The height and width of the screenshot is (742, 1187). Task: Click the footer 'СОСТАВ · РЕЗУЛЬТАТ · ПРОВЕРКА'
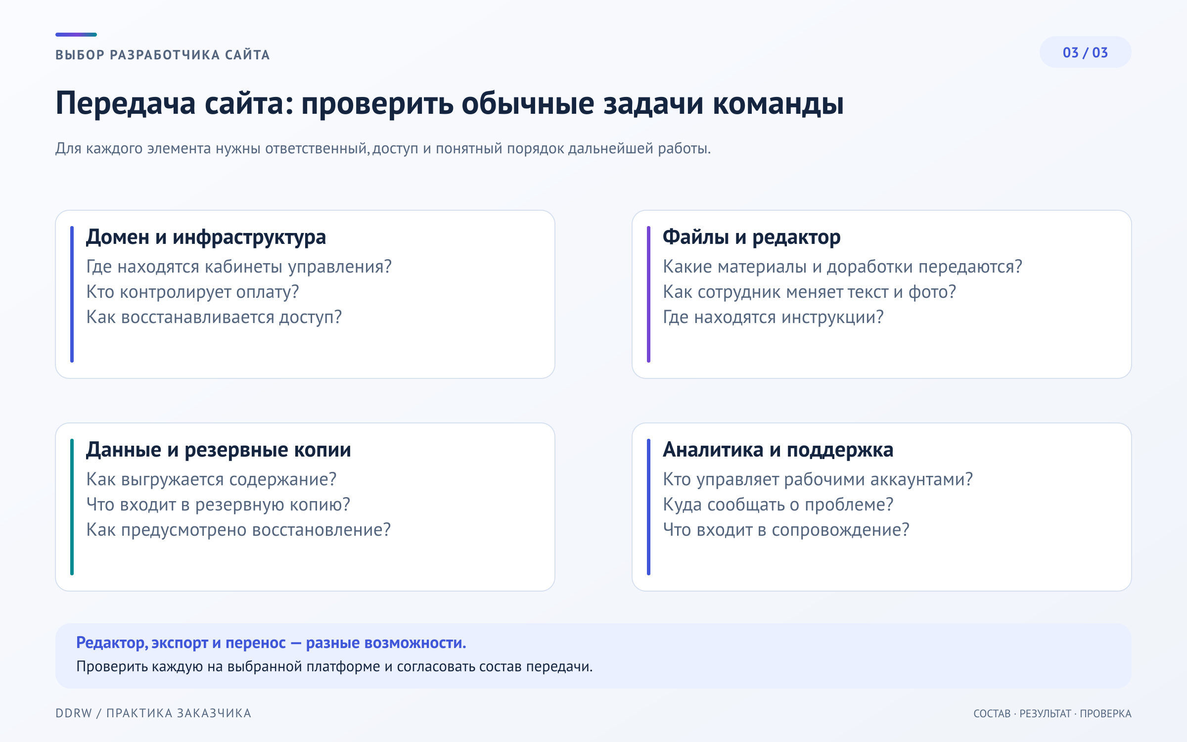point(1052,713)
